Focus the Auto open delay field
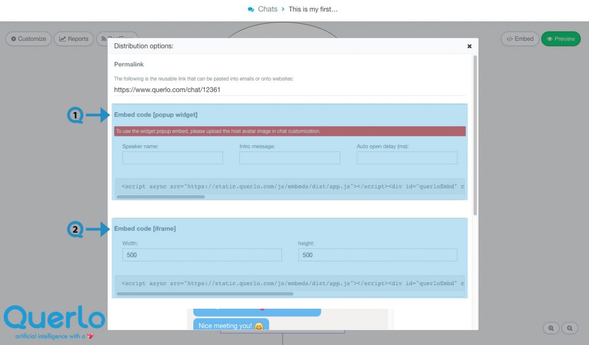This screenshot has width=589, height=345. (407, 158)
